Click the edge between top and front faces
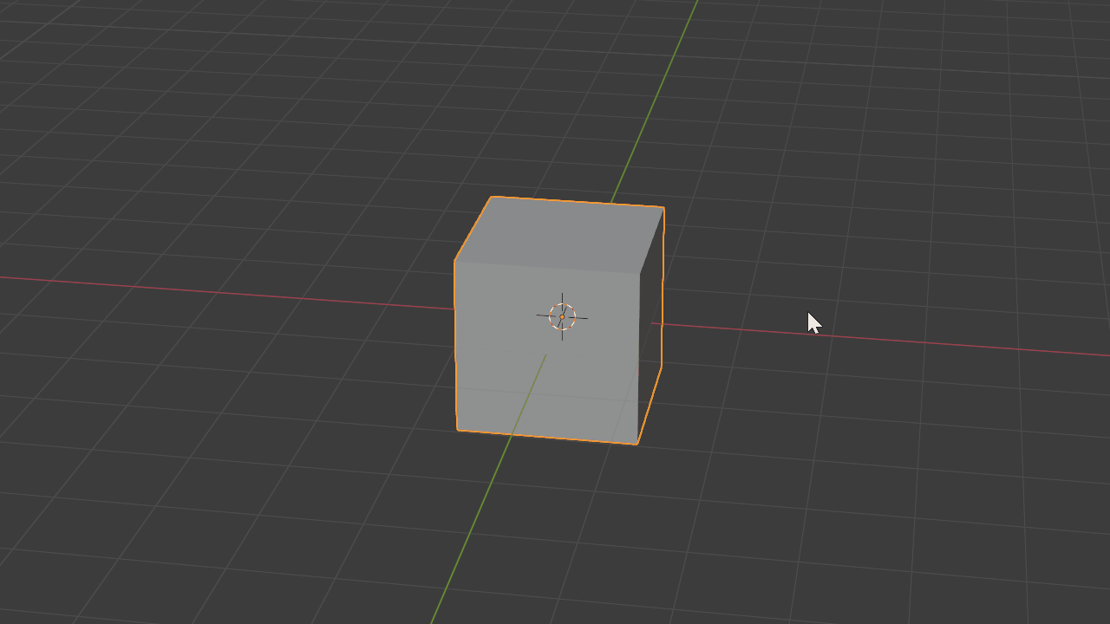This screenshot has width=1110, height=624. 546,267
